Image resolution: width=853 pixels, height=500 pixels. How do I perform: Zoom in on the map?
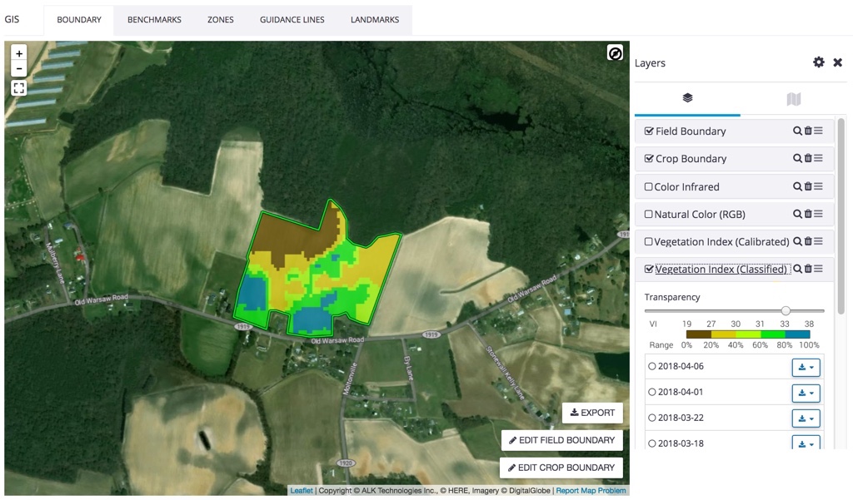[x=19, y=53]
